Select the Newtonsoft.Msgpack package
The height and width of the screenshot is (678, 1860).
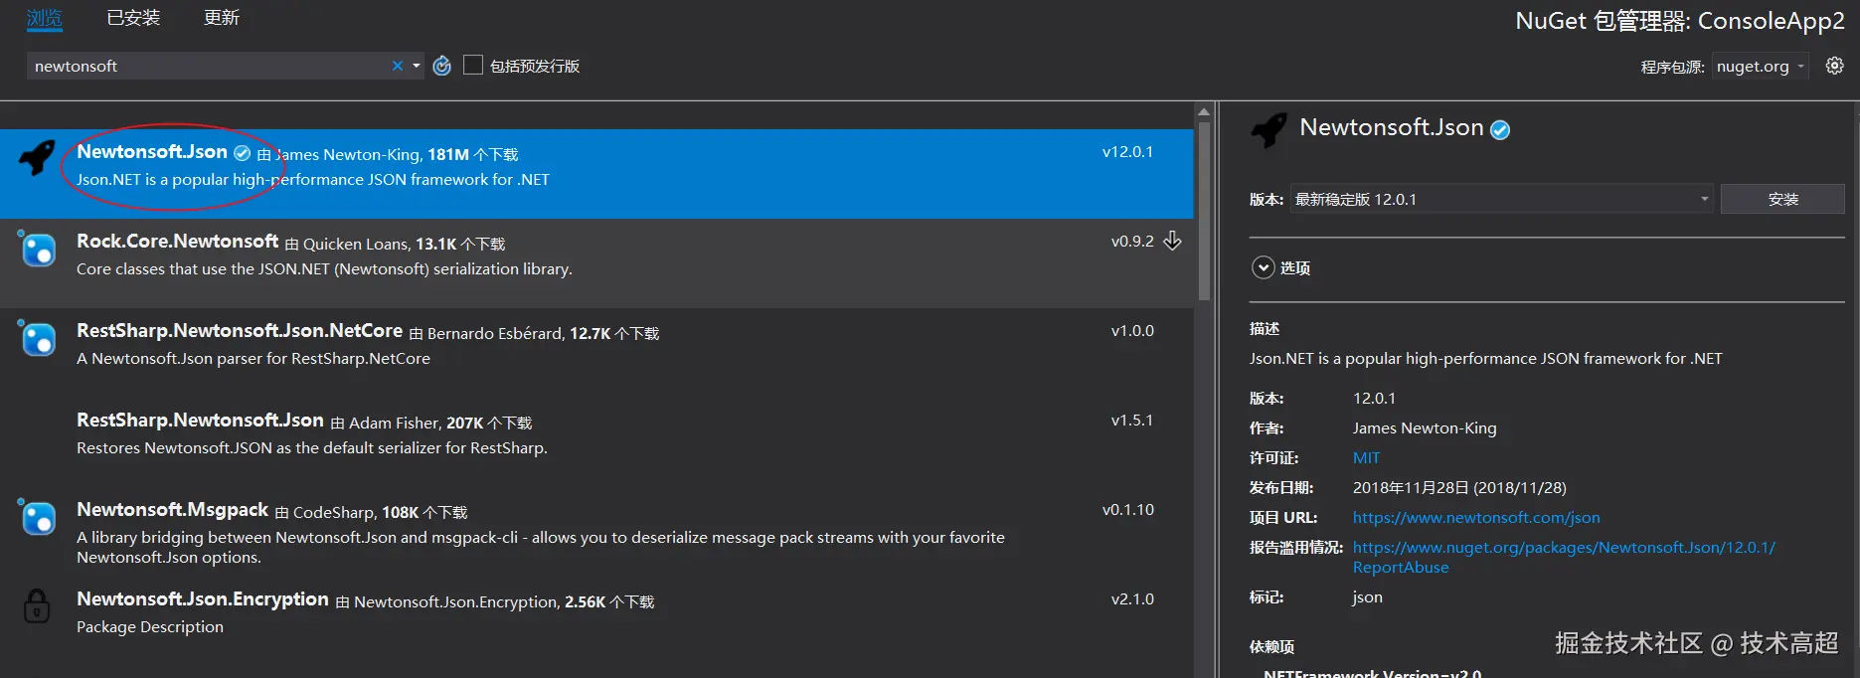596,534
